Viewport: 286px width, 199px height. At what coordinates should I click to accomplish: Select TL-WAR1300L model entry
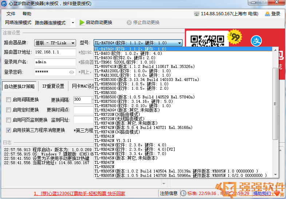click(x=183, y=75)
